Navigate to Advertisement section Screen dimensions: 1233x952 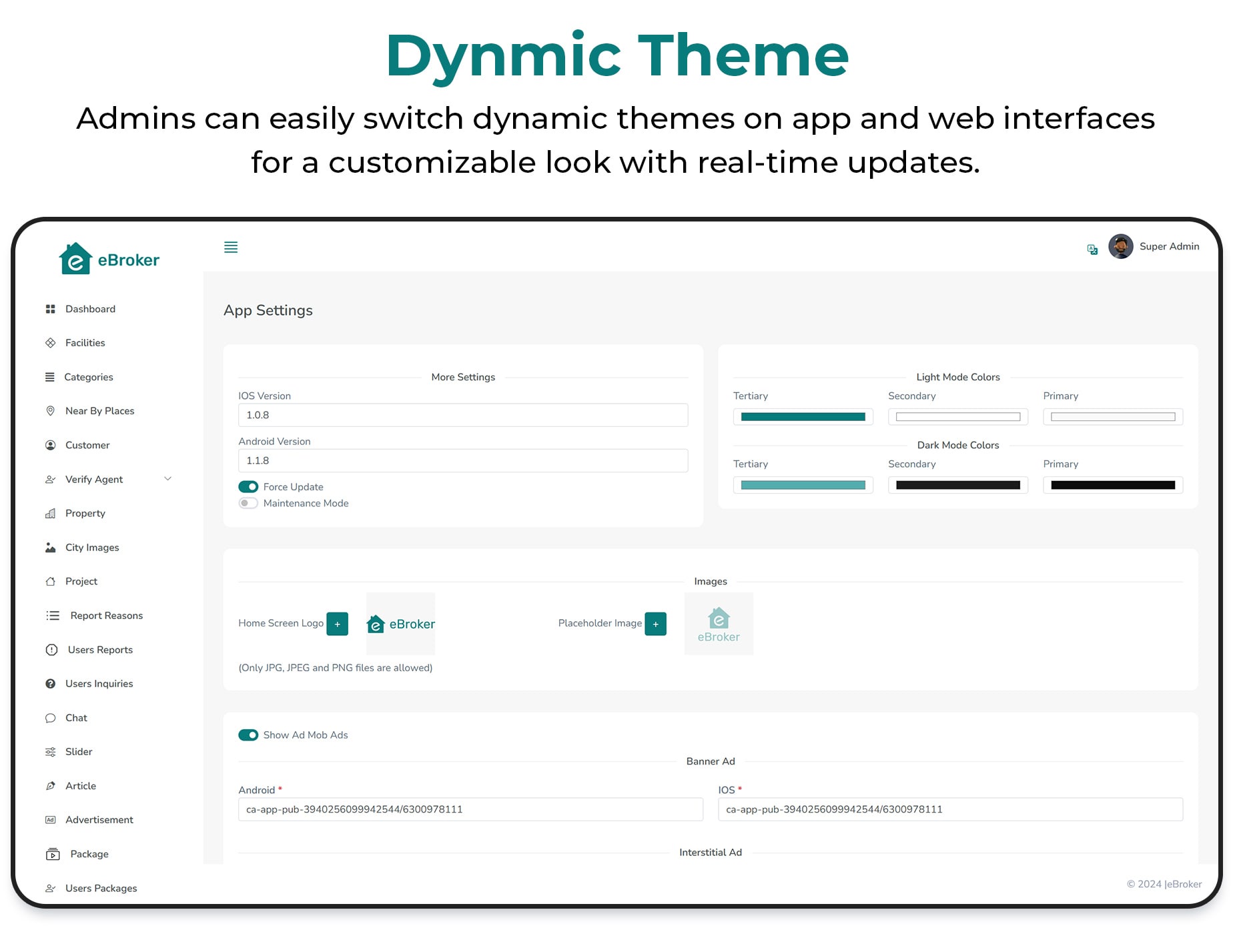(x=99, y=820)
